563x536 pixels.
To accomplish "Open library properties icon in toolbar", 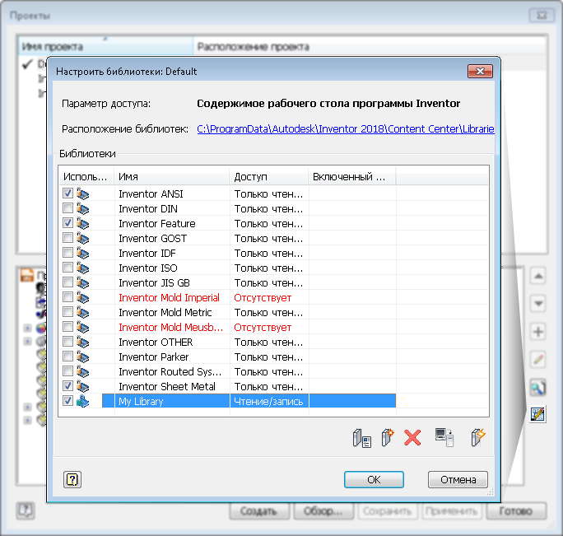I will (361, 437).
